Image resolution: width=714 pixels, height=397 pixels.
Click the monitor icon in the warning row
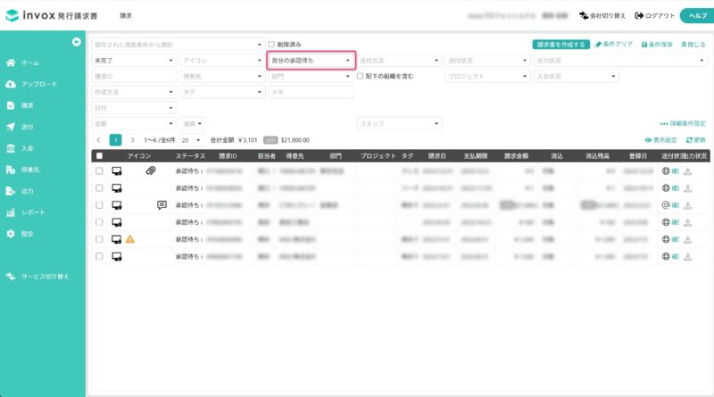(x=117, y=239)
